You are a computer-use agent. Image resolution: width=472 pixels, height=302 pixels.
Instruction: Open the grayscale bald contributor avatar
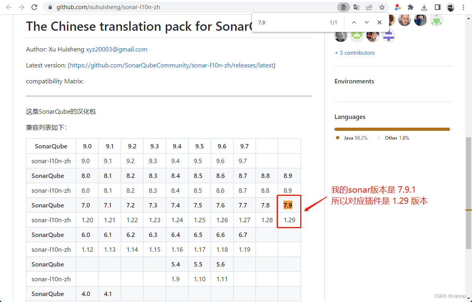341,36
